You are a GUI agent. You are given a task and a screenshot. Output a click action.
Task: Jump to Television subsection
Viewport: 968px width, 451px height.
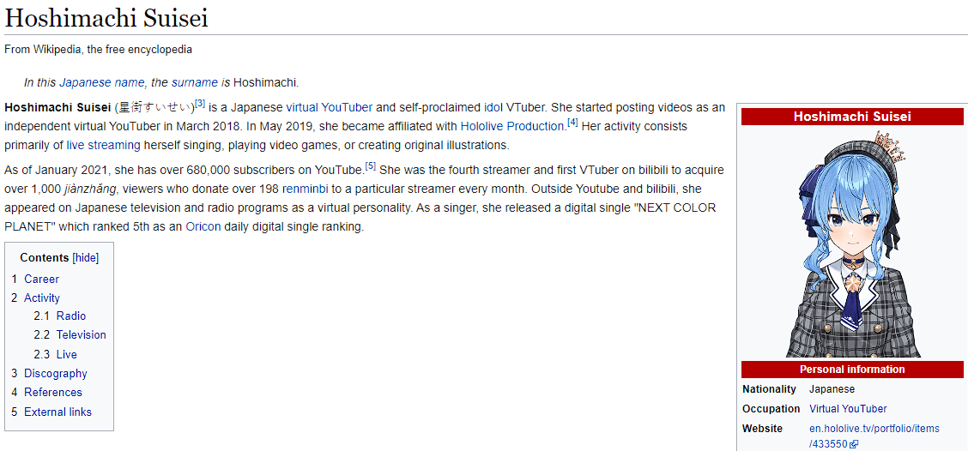[81, 335]
